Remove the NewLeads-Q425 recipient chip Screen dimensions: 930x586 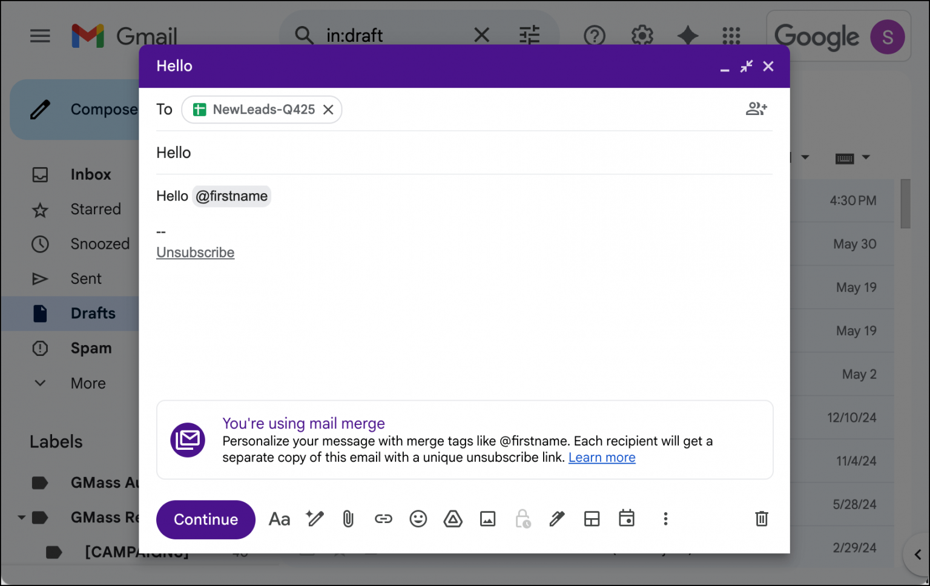point(328,110)
